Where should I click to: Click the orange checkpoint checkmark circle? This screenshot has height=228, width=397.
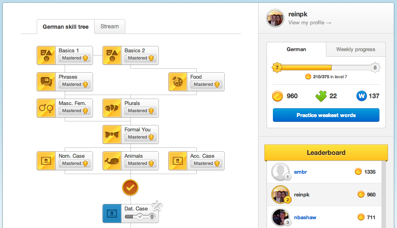[x=130, y=187]
